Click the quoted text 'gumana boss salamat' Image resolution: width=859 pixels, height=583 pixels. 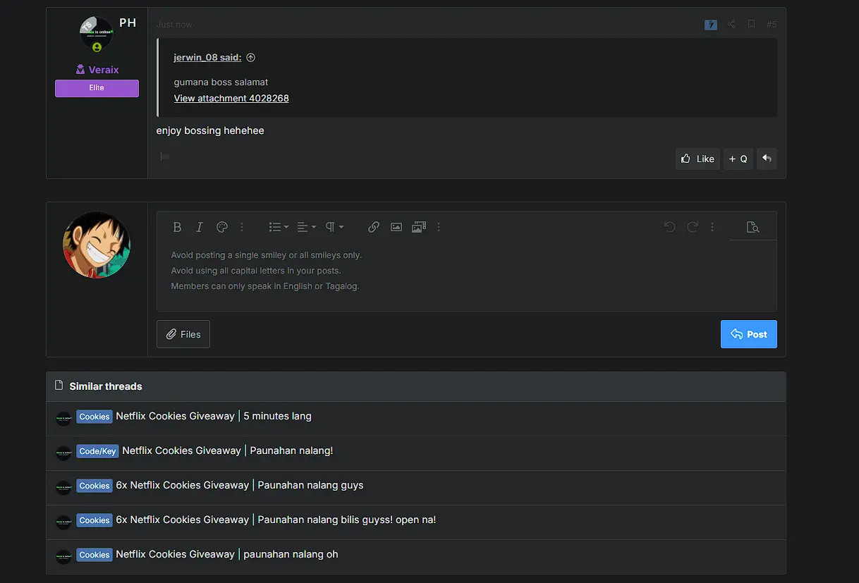221,82
